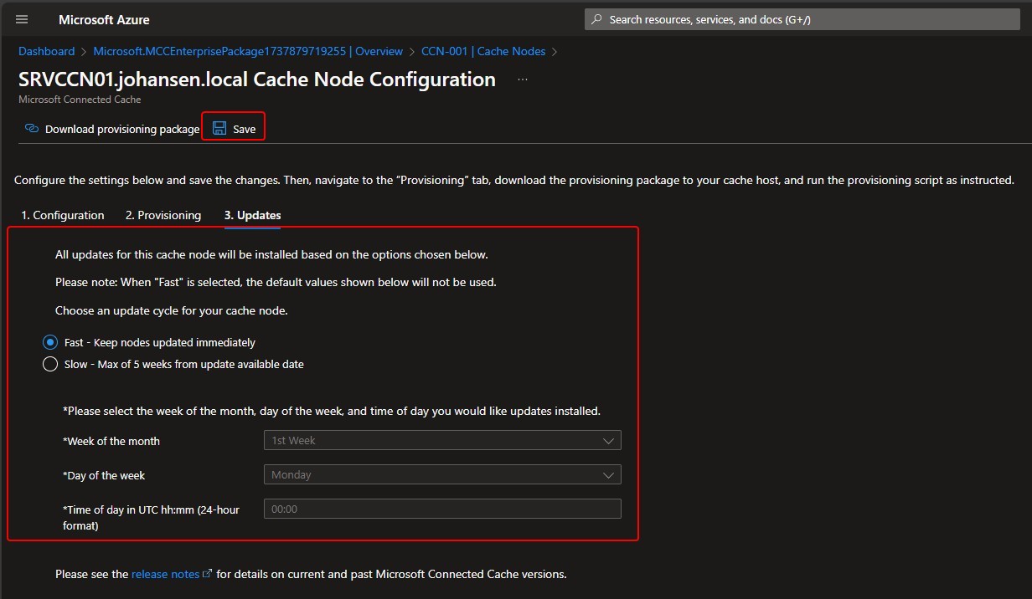The image size is (1032, 599).
Task: Click the '*Day of the week' label
Action: click(104, 475)
